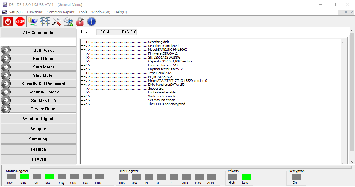Click the outer window vertical scrollbar thumb

(352, 92)
